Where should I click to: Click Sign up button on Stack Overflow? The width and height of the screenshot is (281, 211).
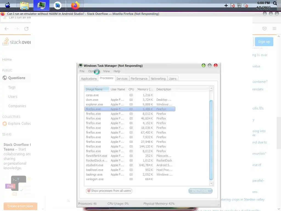[x=264, y=42]
